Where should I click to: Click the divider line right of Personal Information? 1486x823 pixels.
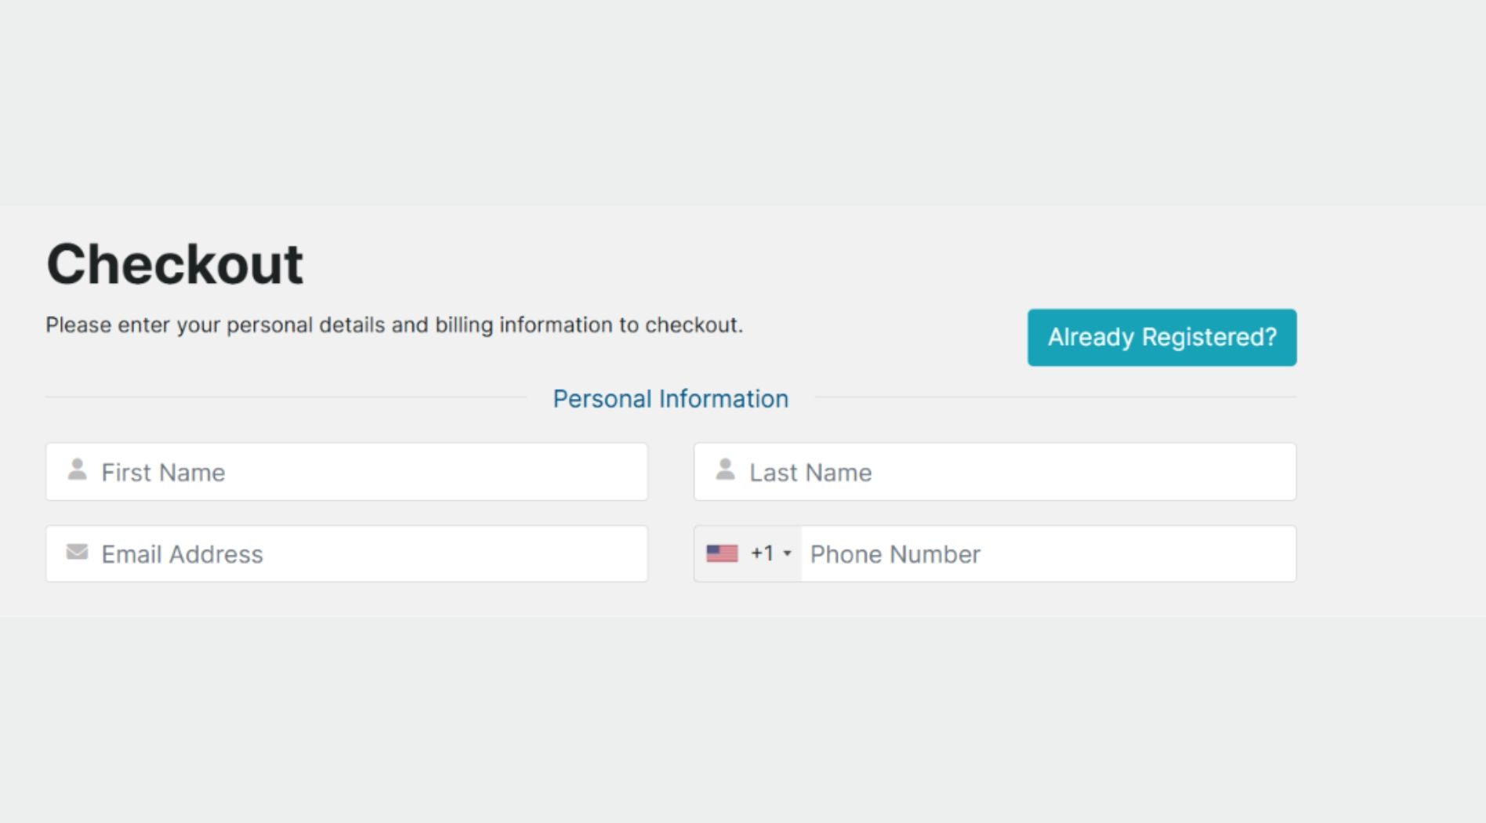tap(1055, 397)
